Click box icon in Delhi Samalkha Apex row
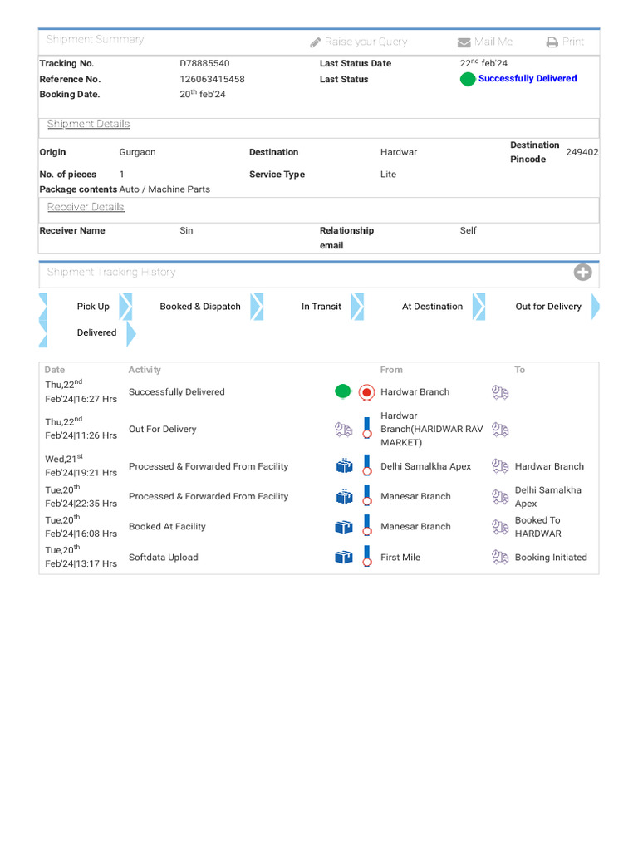This screenshot has width=638, height=851. [344, 466]
